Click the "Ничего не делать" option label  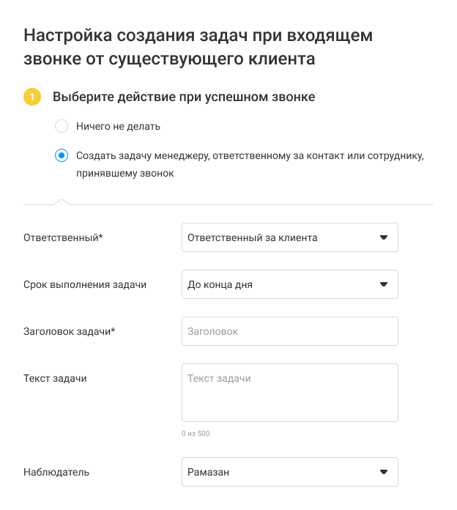tap(118, 126)
